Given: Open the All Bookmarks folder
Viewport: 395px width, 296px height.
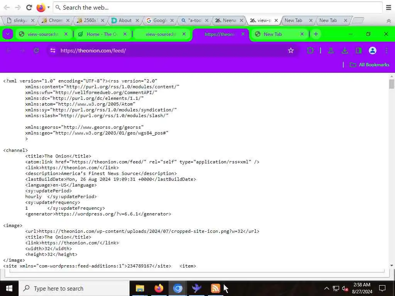Looking at the screenshot, I should [x=370, y=65].
